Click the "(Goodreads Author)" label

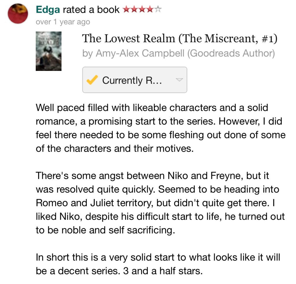pos(231,54)
